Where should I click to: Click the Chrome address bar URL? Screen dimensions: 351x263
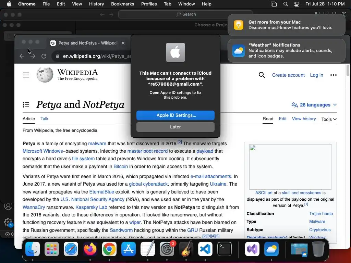point(96,56)
